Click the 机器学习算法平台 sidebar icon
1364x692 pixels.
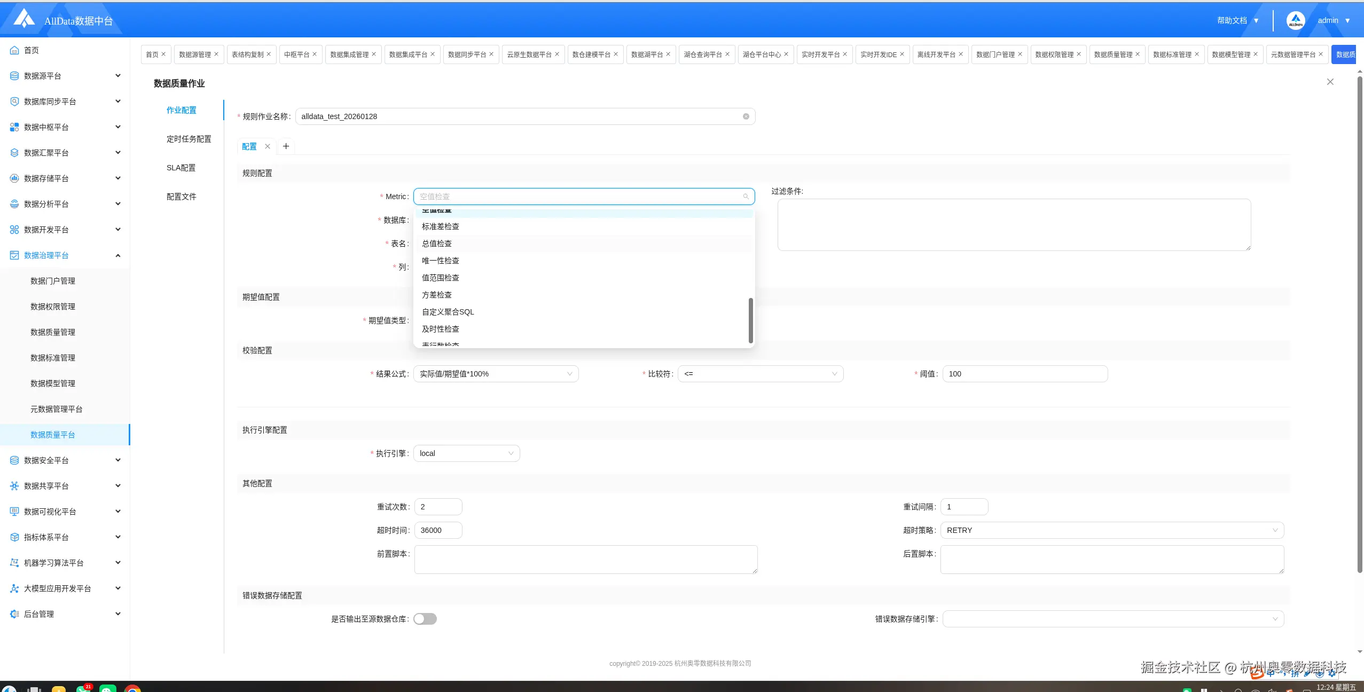[x=14, y=563]
